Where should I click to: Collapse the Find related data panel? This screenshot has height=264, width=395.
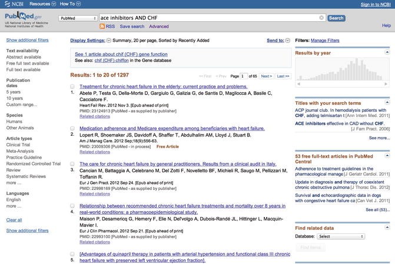click(x=387, y=228)
